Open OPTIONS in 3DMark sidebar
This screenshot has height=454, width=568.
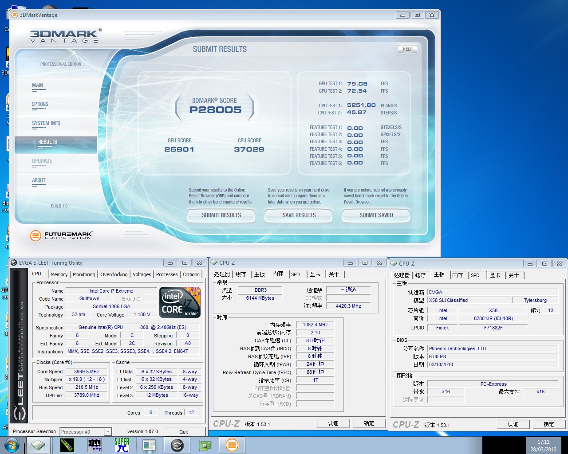(x=40, y=105)
